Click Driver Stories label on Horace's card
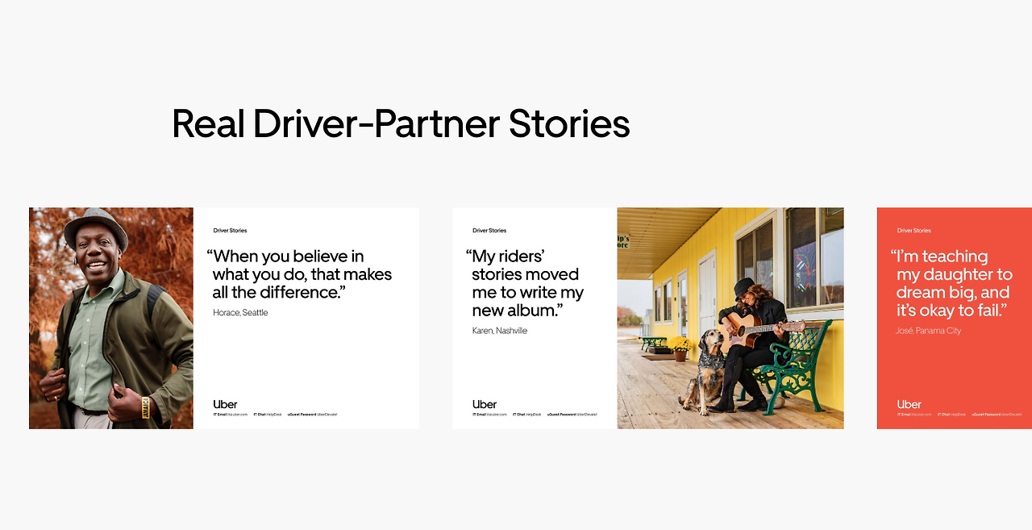 231,231
